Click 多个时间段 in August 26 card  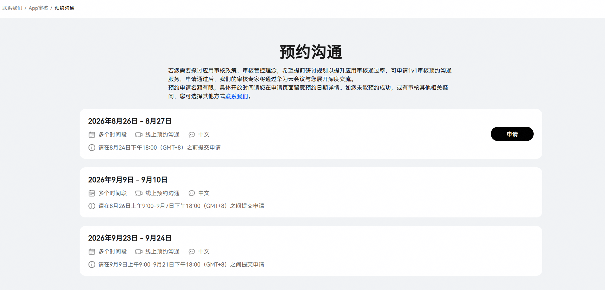(113, 135)
